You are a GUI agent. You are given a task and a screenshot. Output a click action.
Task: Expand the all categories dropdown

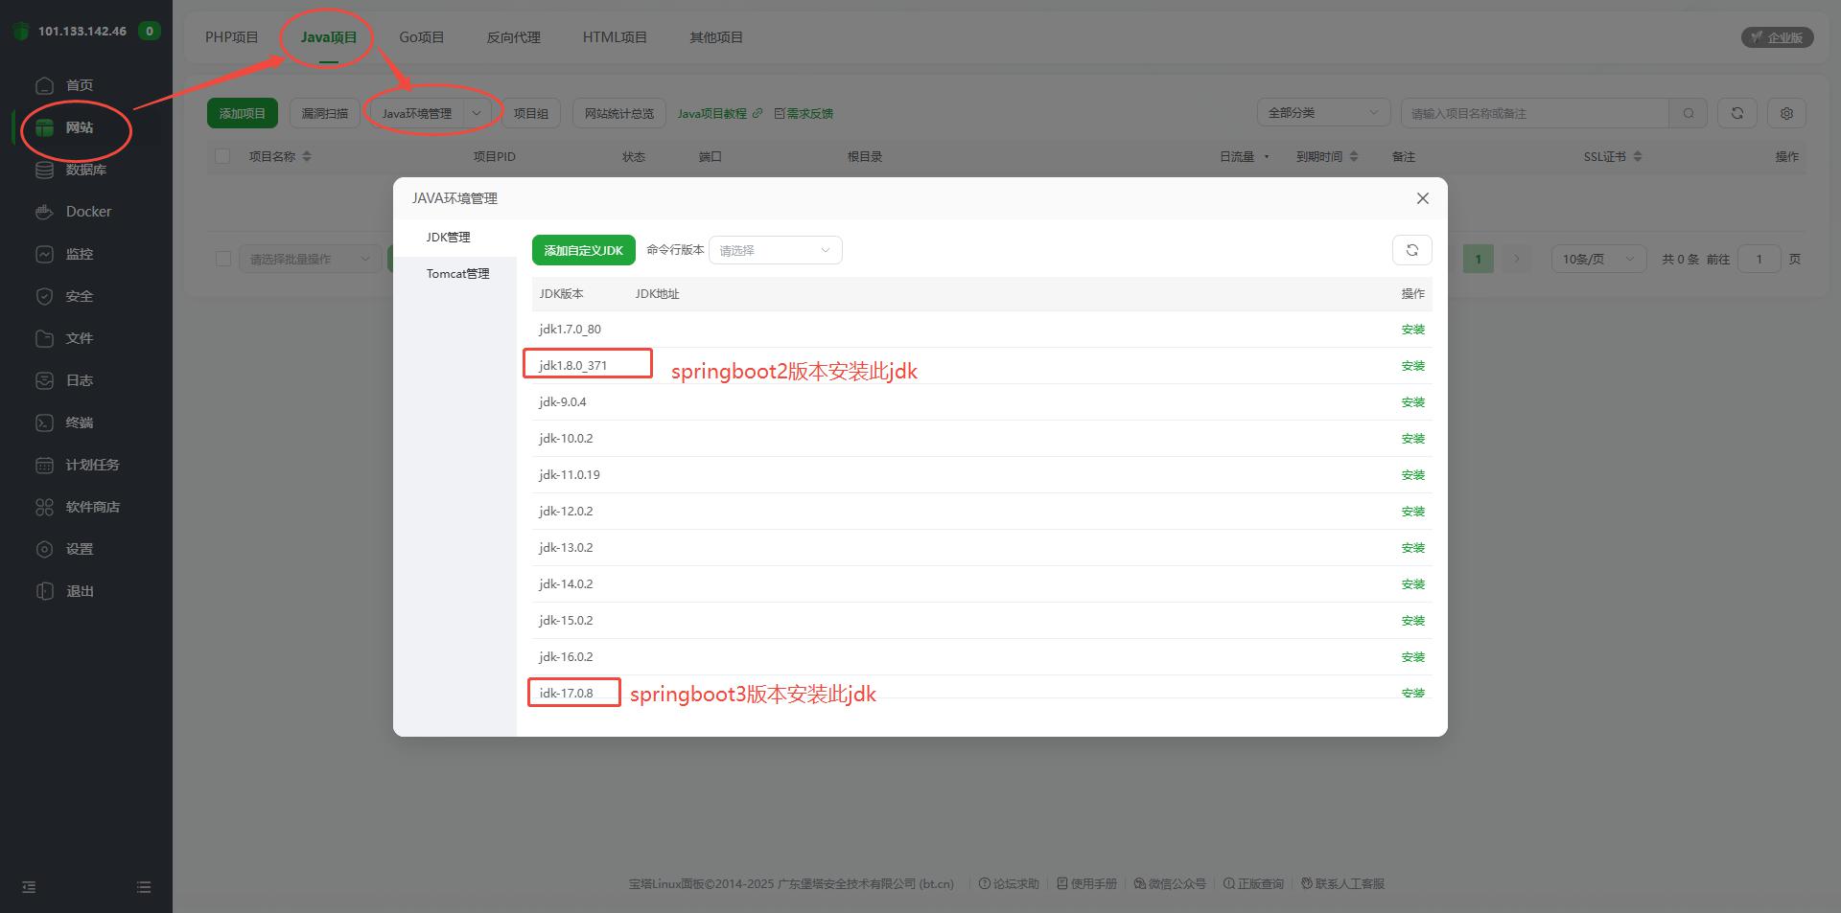point(1322,113)
